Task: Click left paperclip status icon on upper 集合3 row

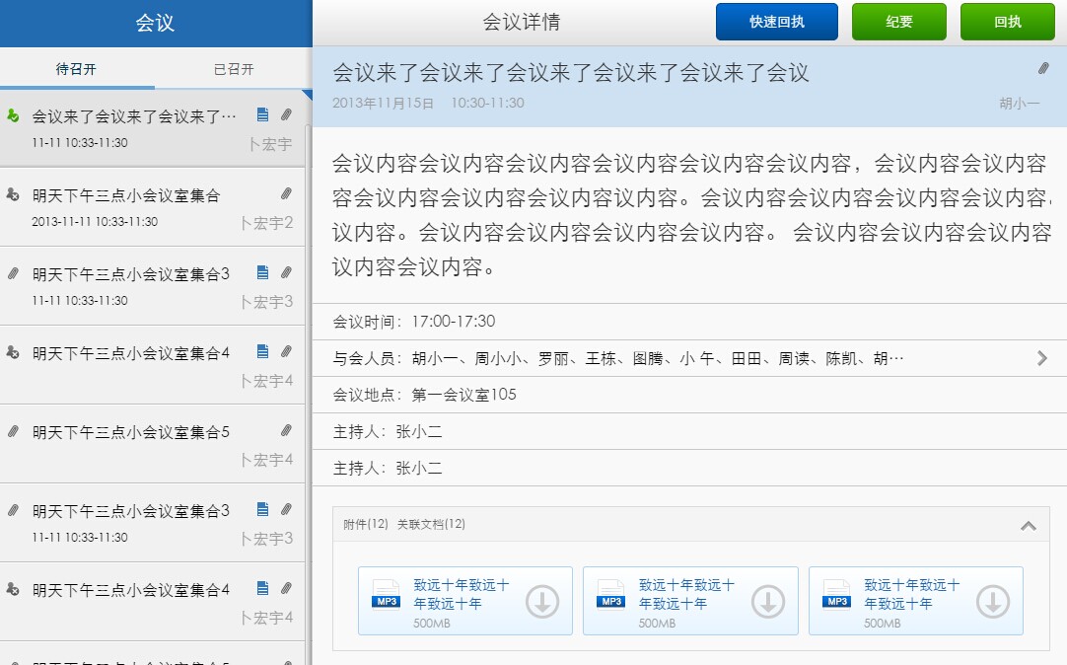Action: 13,273
